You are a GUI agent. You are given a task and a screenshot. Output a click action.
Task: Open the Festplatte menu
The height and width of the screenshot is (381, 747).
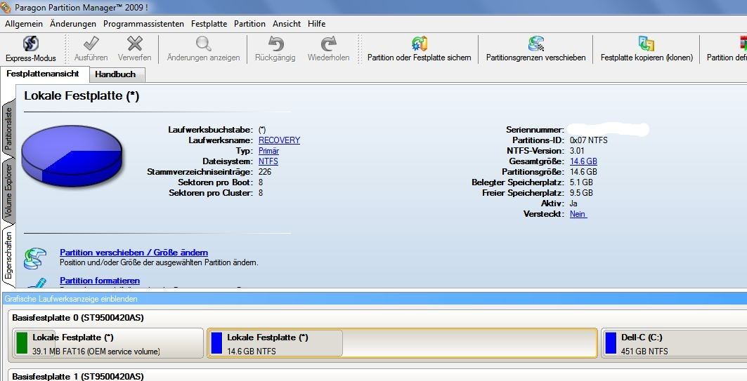click(209, 23)
